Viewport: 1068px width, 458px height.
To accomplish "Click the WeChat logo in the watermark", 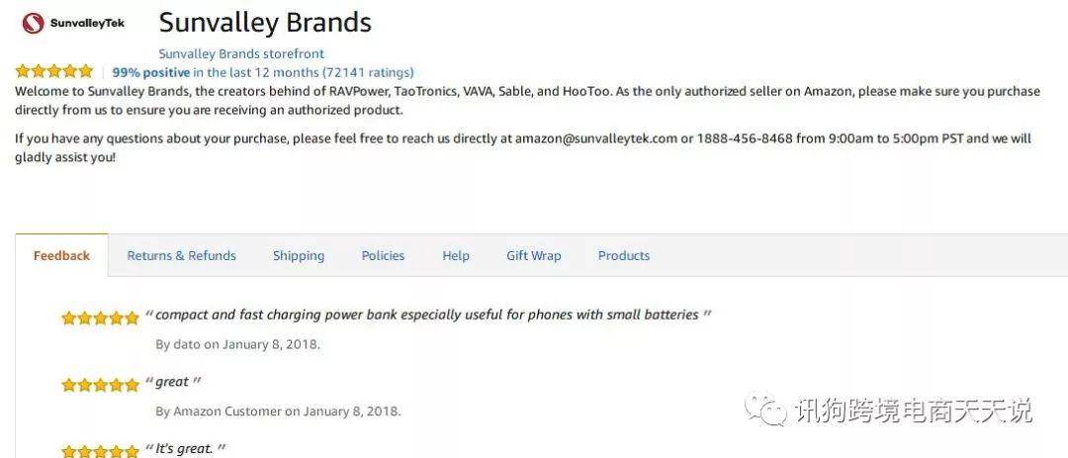I will pos(765,410).
